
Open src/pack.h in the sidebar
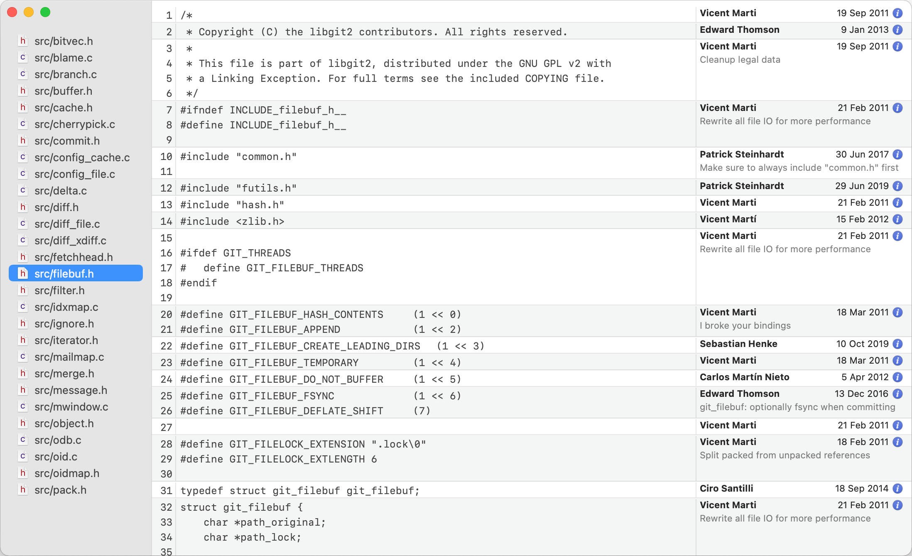coord(60,490)
